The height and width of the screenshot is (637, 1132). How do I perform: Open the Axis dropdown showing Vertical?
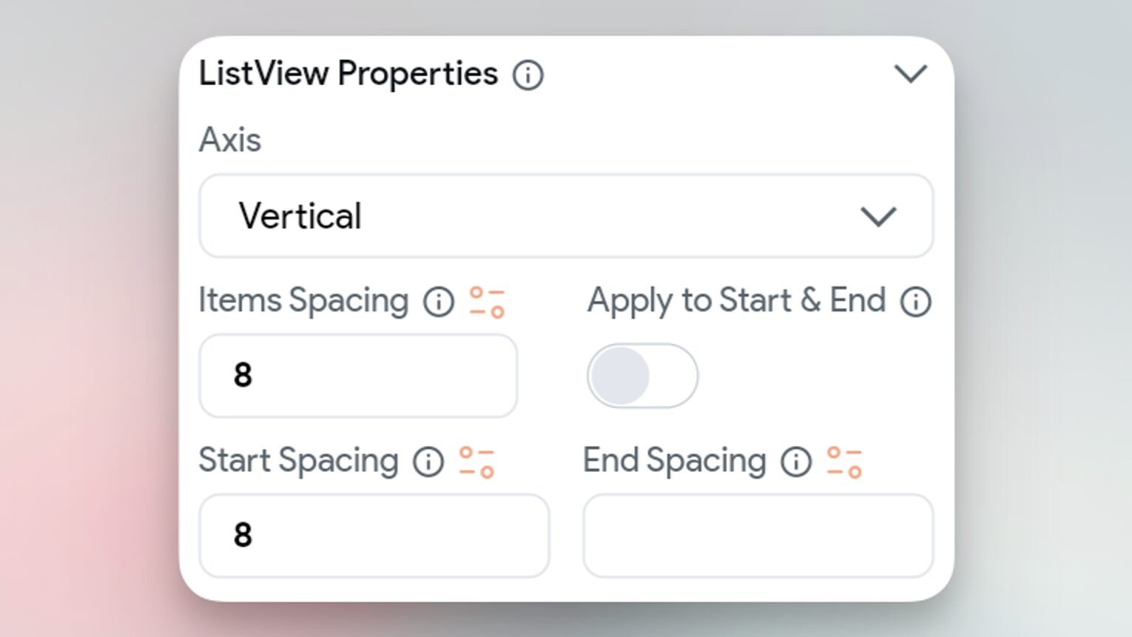pos(566,216)
